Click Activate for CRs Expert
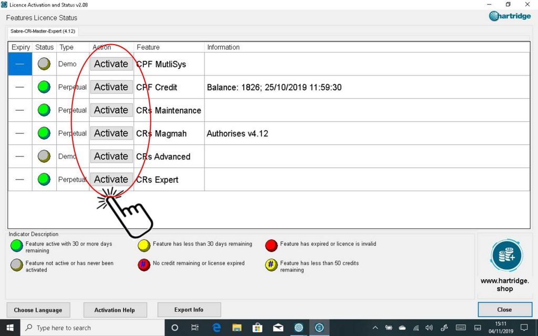538x336 pixels. [x=111, y=180]
